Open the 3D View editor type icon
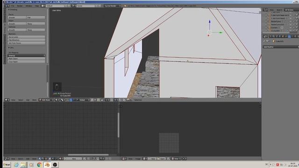Screen dimensions: 299x168 pyautogui.click(x=7, y=100)
